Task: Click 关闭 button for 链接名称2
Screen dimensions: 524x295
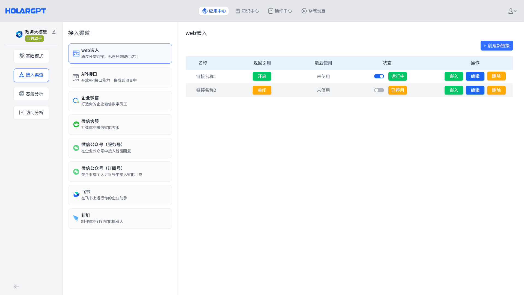Action: tap(262, 90)
